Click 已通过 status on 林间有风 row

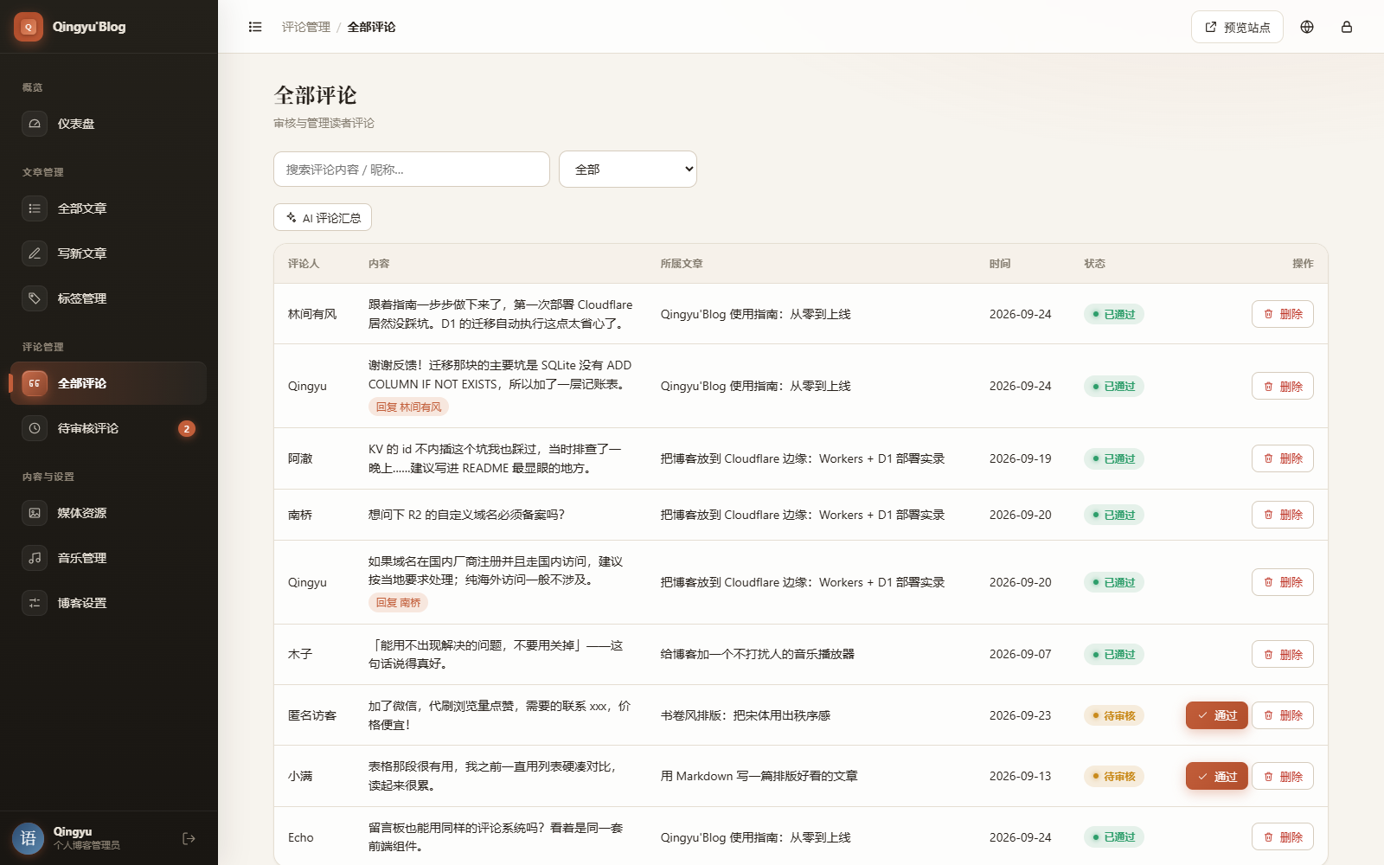[x=1114, y=314]
